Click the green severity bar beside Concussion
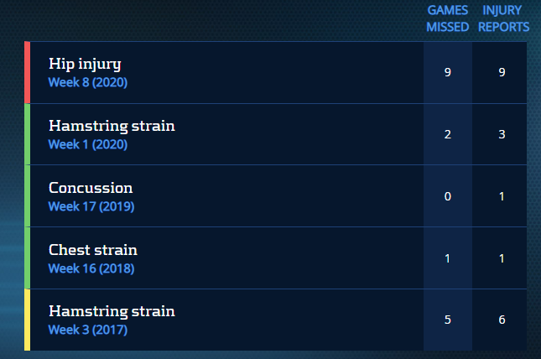This screenshot has height=359, width=541. pos(28,196)
